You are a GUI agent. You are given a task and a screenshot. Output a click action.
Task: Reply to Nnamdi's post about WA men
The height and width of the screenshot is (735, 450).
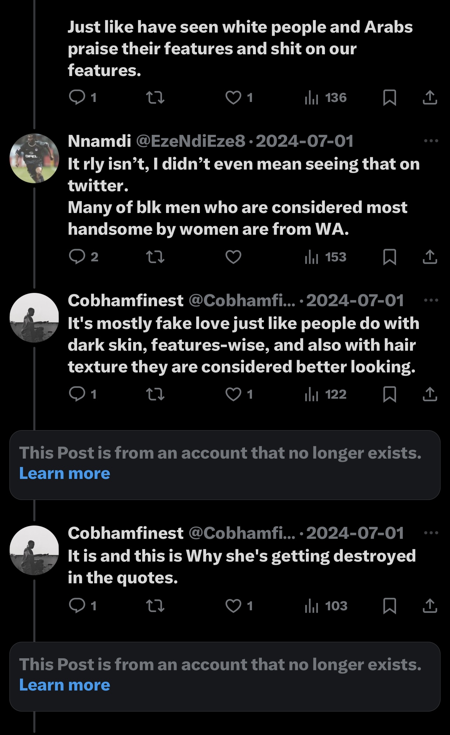pyautogui.click(x=76, y=257)
